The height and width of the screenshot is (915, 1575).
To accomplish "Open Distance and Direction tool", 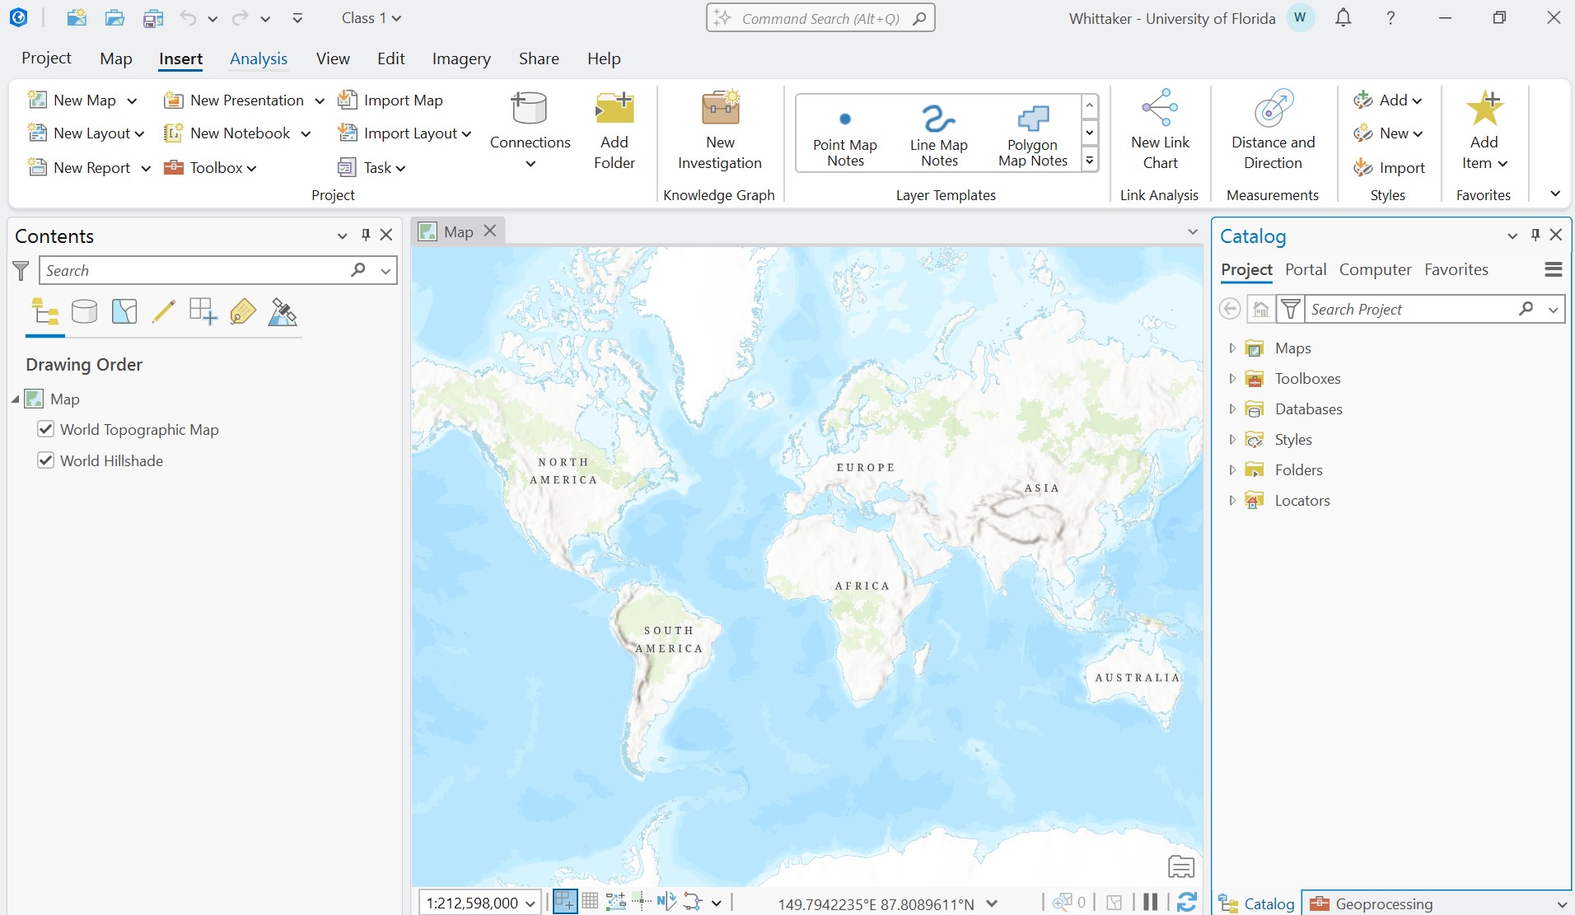I will (1273, 109).
